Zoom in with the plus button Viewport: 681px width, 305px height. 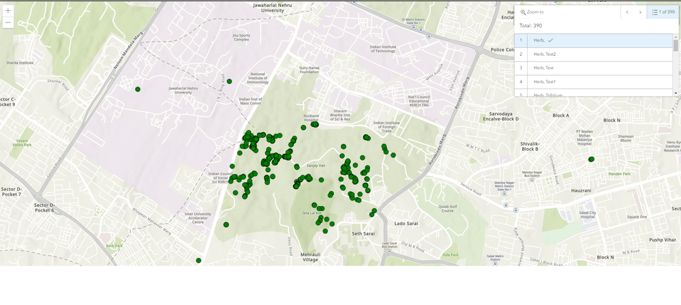pos(7,11)
